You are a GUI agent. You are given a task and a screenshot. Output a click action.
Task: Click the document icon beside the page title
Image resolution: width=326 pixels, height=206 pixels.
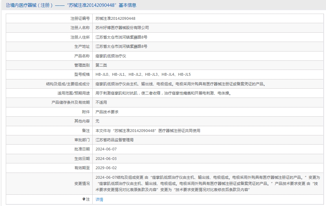(x=8, y=5)
